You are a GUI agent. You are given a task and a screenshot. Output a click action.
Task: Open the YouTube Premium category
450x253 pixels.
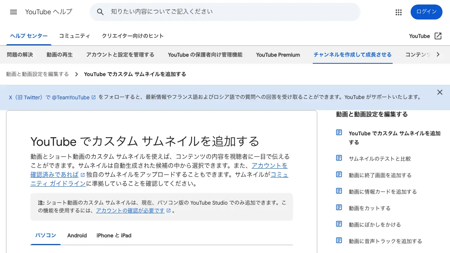[278, 55]
